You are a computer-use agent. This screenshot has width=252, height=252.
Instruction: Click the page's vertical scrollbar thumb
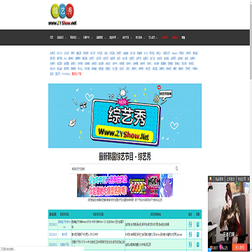click(251, 40)
